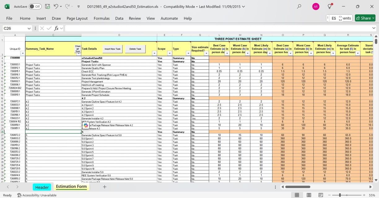Open the Page Layout tab
This screenshot has width=379, height=198.
77,18
